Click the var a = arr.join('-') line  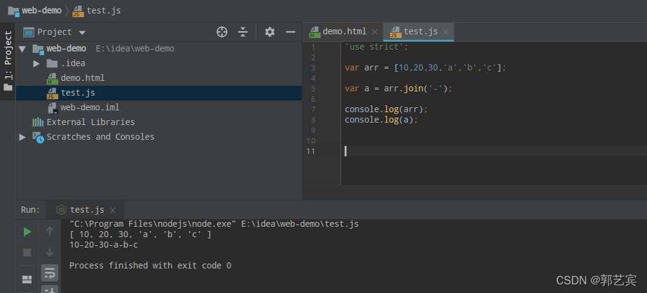[x=399, y=88]
